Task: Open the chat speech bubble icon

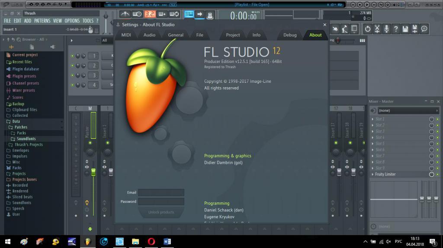Action: point(424,29)
